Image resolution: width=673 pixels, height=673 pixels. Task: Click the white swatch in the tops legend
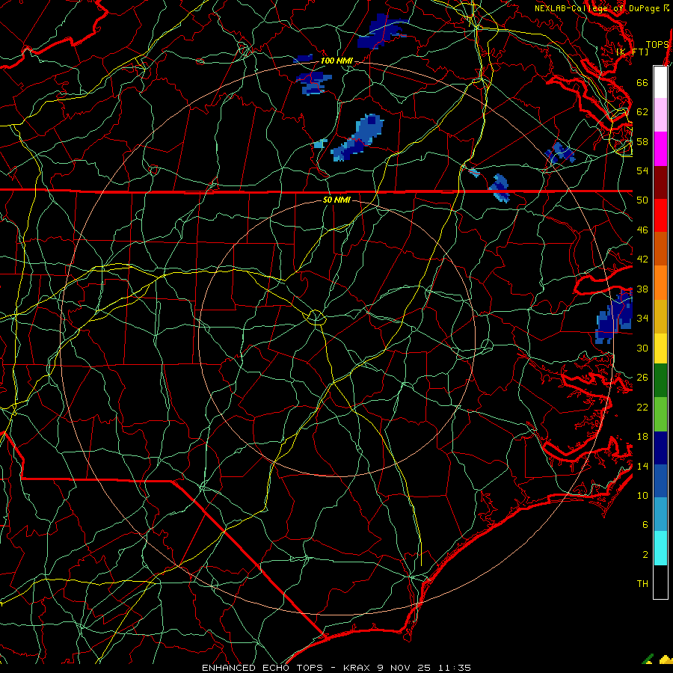click(660, 82)
